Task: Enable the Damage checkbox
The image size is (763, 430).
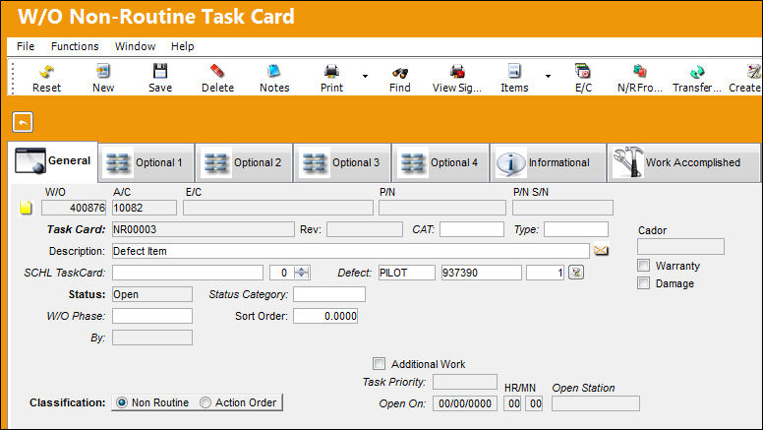Action: [643, 283]
